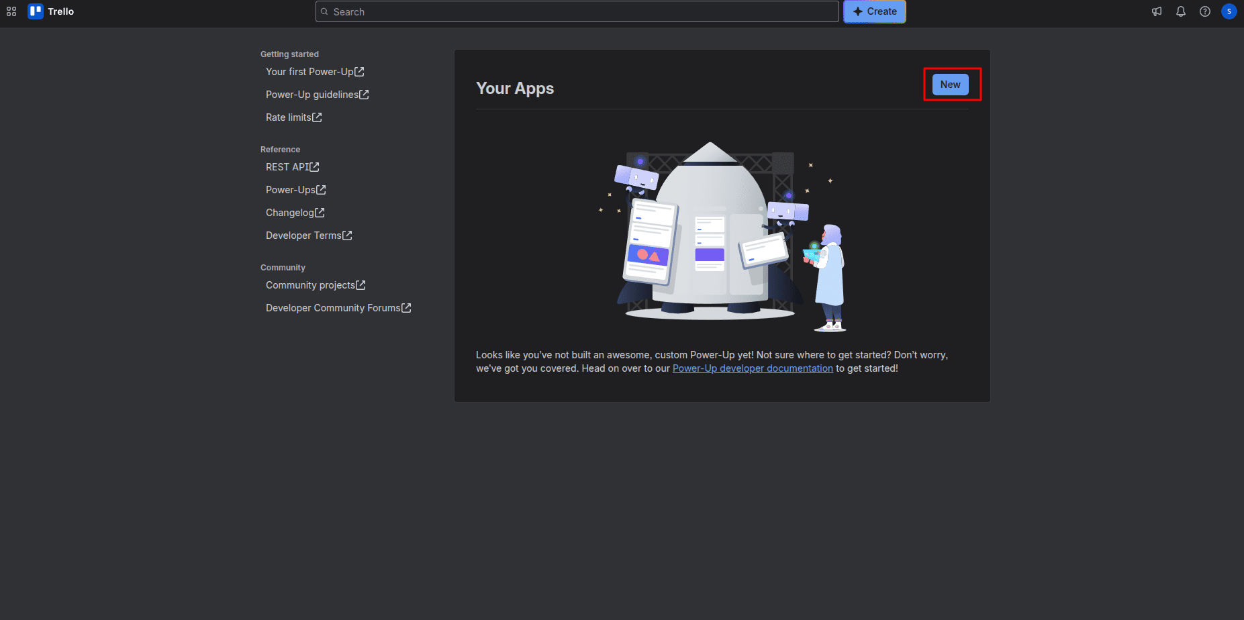
Task: Click the rocket illustration
Action: (x=722, y=237)
